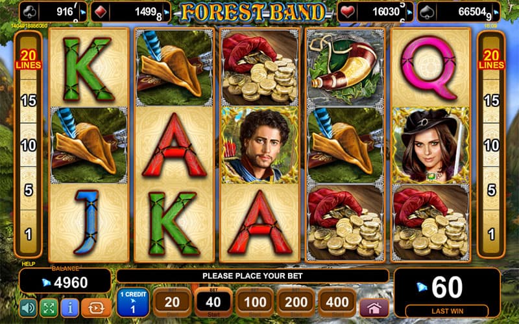Select 15 lines on left line selector
The width and height of the screenshot is (519, 324).
(x=29, y=100)
